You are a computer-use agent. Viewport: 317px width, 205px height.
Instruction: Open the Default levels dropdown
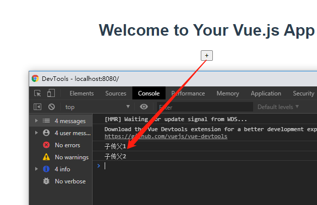coord(278,107)
